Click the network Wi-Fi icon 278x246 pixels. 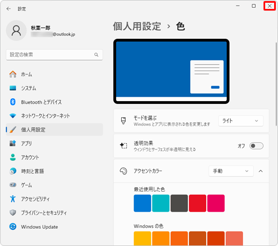point(13,116)
